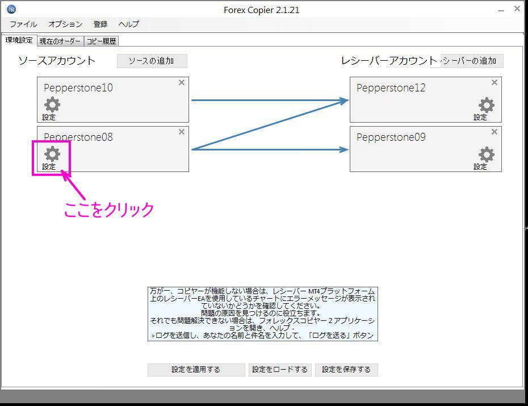Open settings gear for Pepperstone08 source
Image resolution: width=528 pixels, height=406 pixels.
pyautogui.click(x=51, y=153)
